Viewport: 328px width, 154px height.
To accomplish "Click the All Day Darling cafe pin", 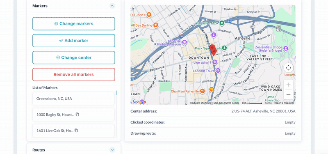I will click(x=155, y=25).
